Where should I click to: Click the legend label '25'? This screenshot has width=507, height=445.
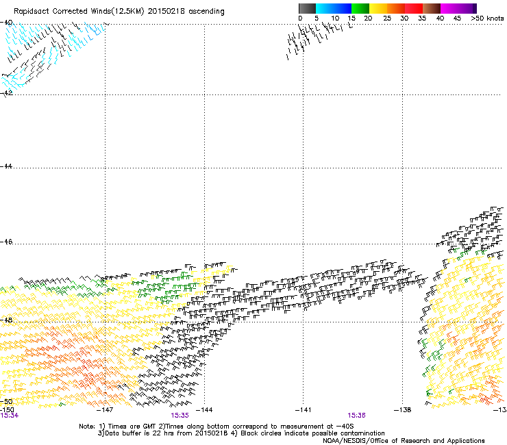pos(387,18)
